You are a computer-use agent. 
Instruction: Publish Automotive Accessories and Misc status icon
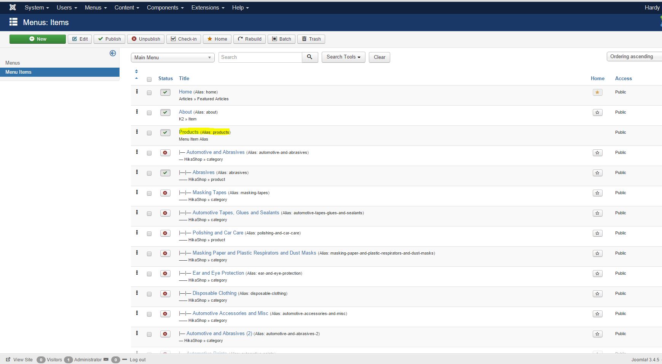click(x=165, y=314)
